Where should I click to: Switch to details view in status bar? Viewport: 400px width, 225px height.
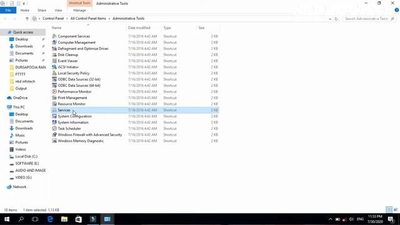click(389, 210)
